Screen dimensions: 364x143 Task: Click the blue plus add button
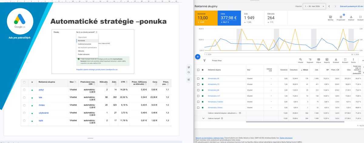coord(197,56)
